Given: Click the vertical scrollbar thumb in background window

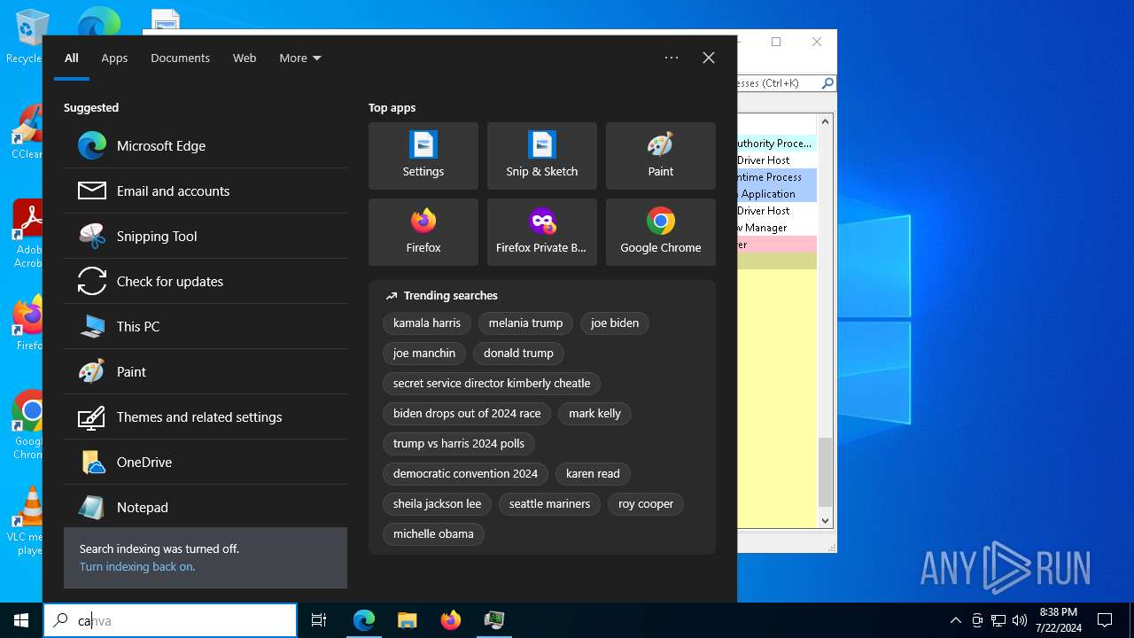Looking at the screenshot, I should coord(826,471).
